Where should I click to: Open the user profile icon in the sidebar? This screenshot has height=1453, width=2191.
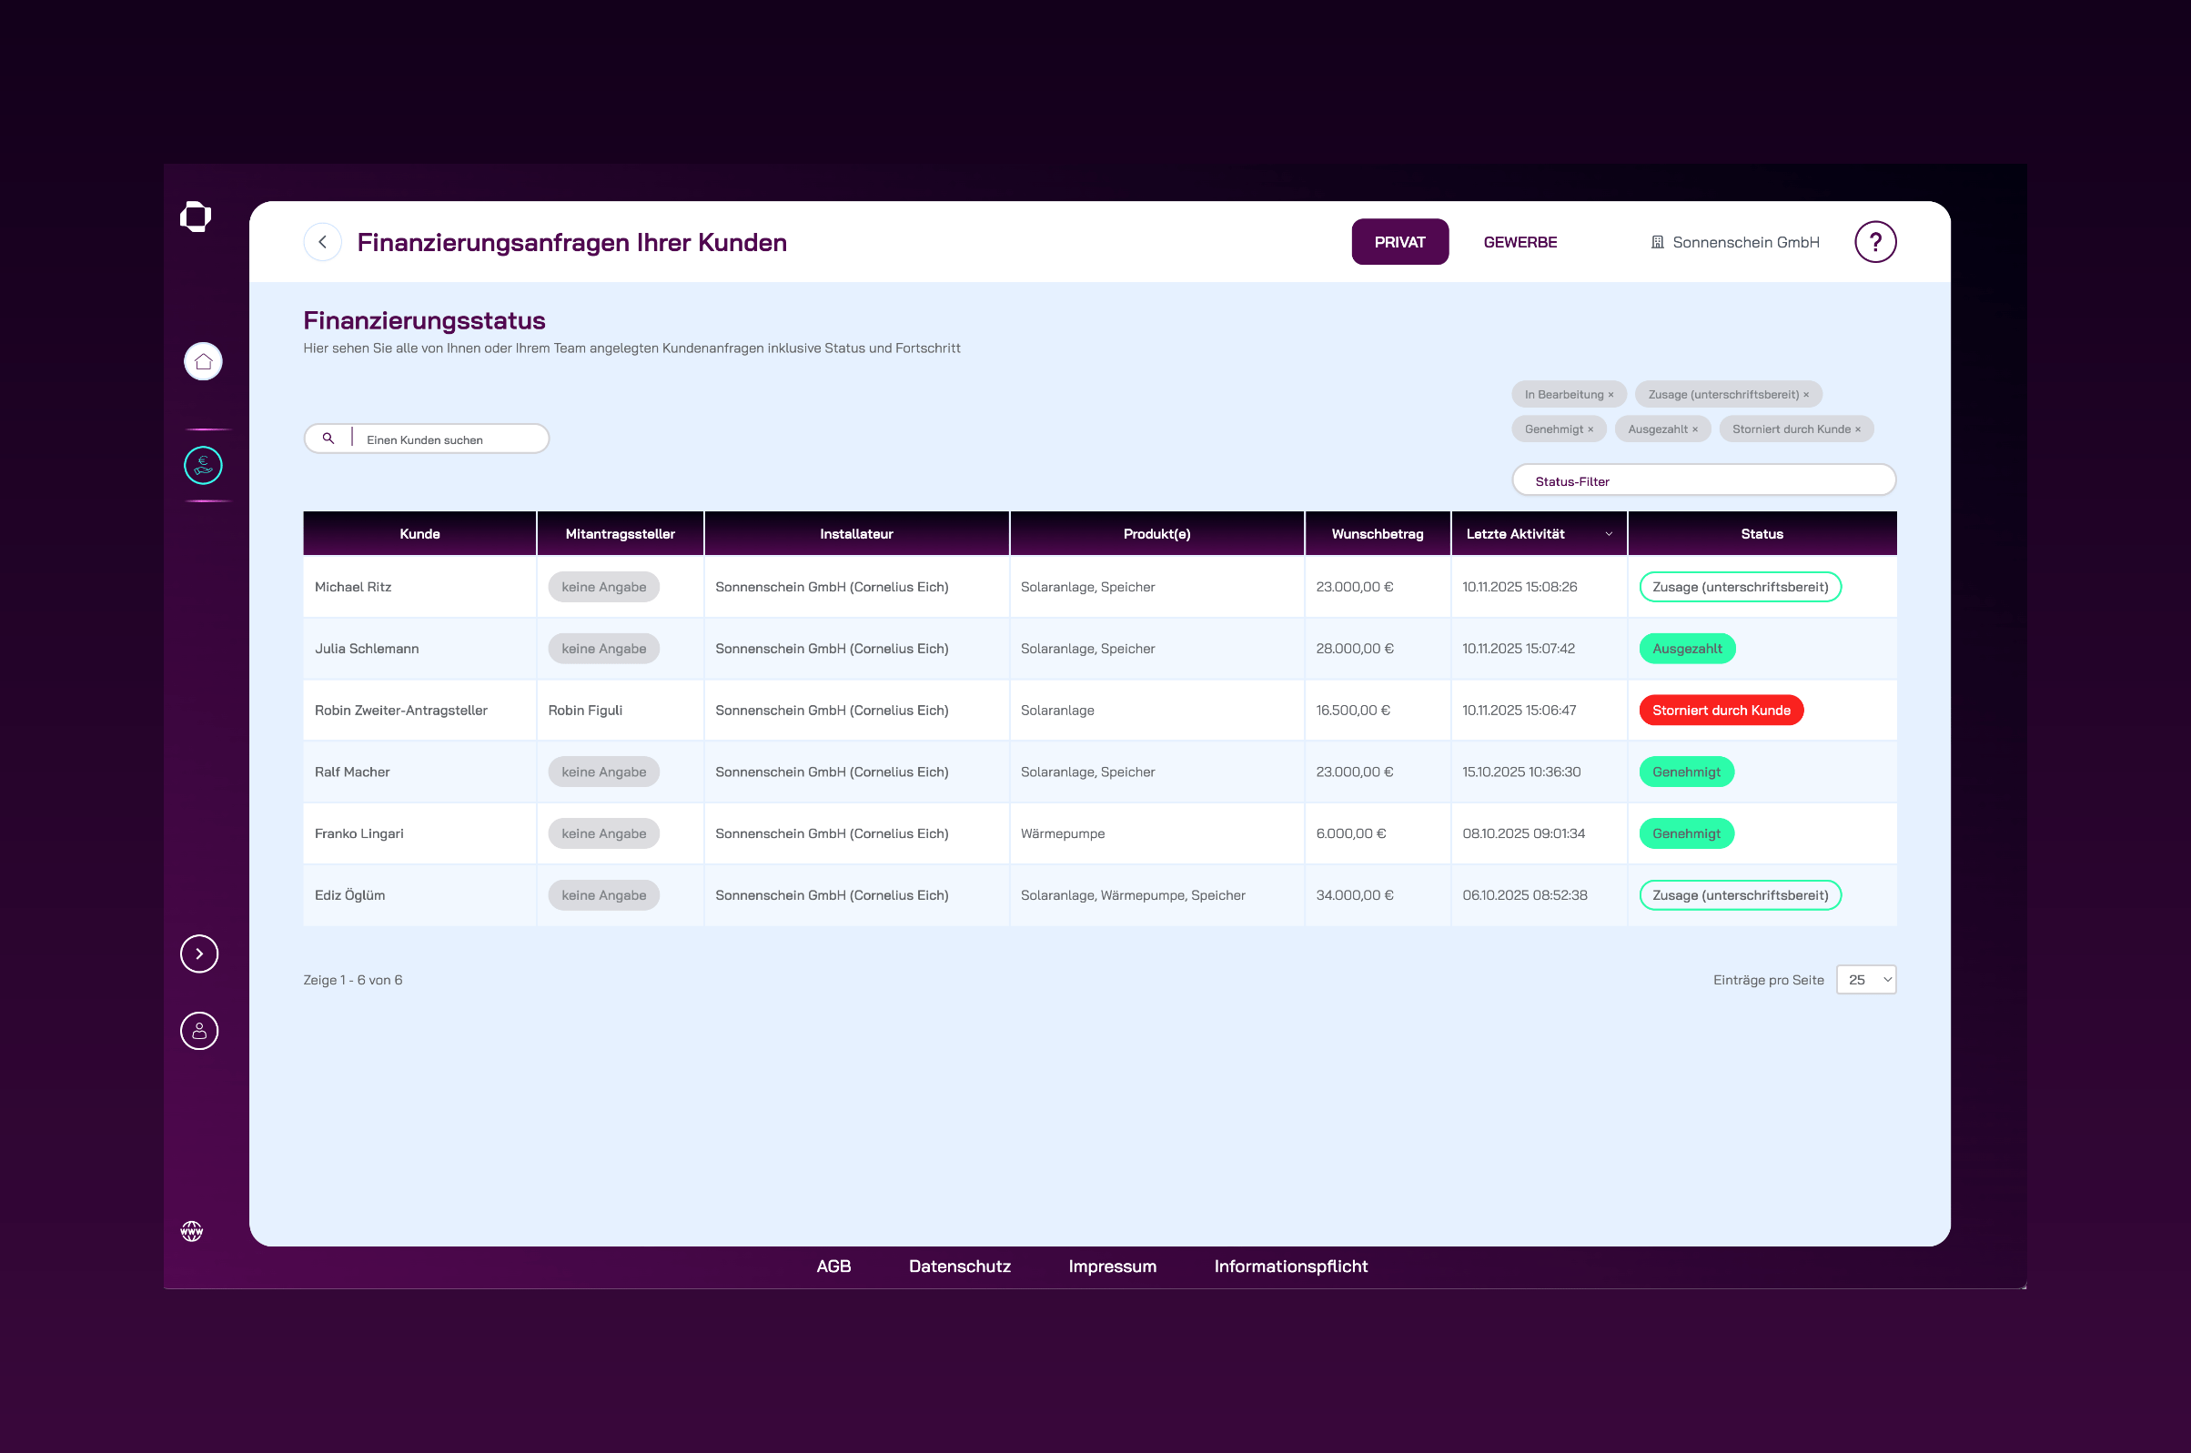click(199, 1031)
